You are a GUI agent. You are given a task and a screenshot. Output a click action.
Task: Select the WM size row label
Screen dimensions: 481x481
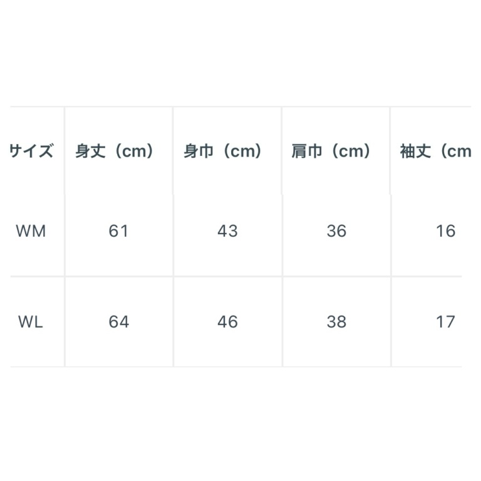click(31, 231)
